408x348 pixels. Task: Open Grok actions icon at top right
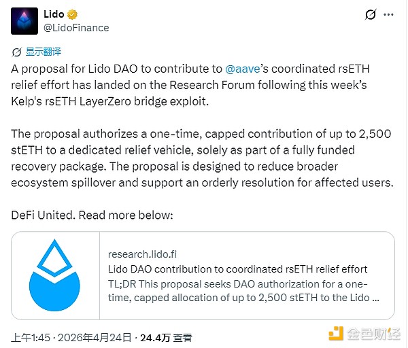[x=371, y=14]
